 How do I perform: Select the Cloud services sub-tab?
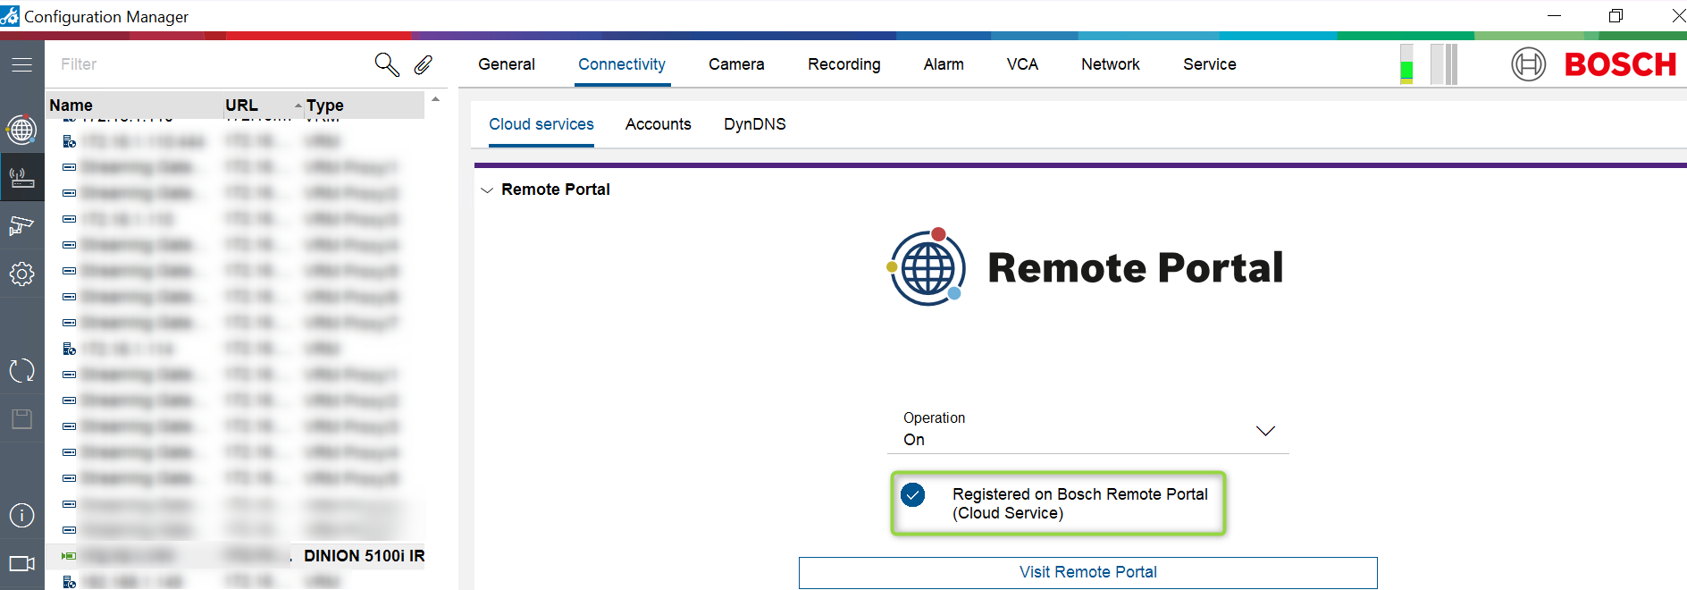point(541,124)
